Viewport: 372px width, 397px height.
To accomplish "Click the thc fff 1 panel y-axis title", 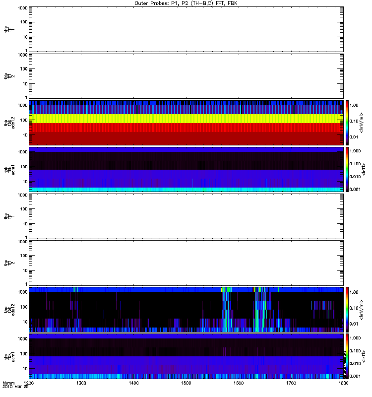I will coord(9,216).
